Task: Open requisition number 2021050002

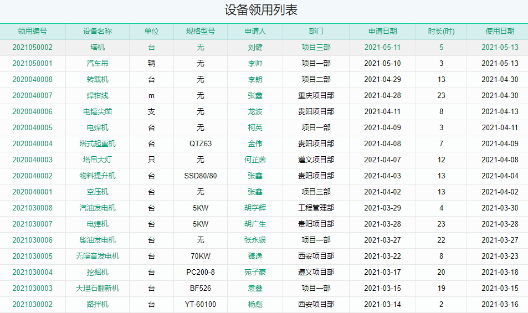Action: pyautogui.click(x=32, y=48)
